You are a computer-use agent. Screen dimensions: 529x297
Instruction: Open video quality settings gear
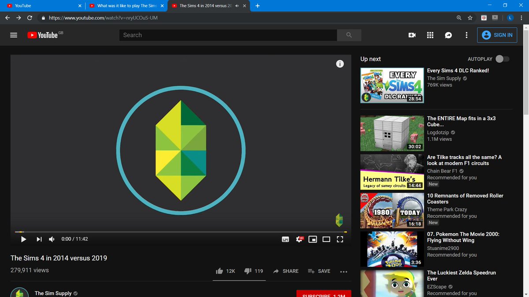(x=300, y=239)
